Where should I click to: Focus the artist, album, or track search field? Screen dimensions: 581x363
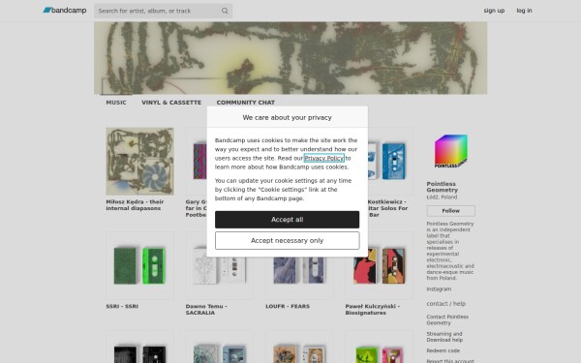(x=163, y=11)
